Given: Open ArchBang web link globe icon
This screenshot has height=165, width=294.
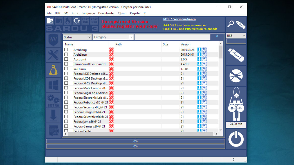Looking at the screenshot, I should (204, 50).
